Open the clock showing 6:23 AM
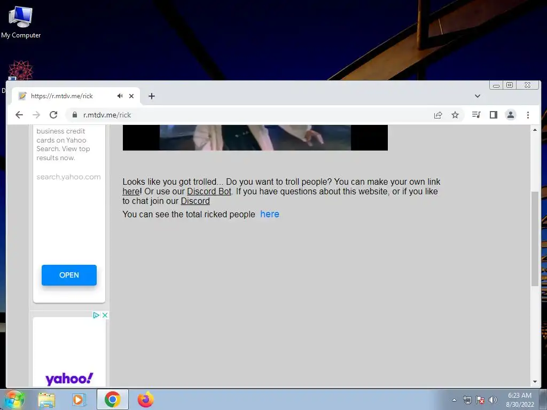This screenshot has height=410, width=547. point(520,400)
